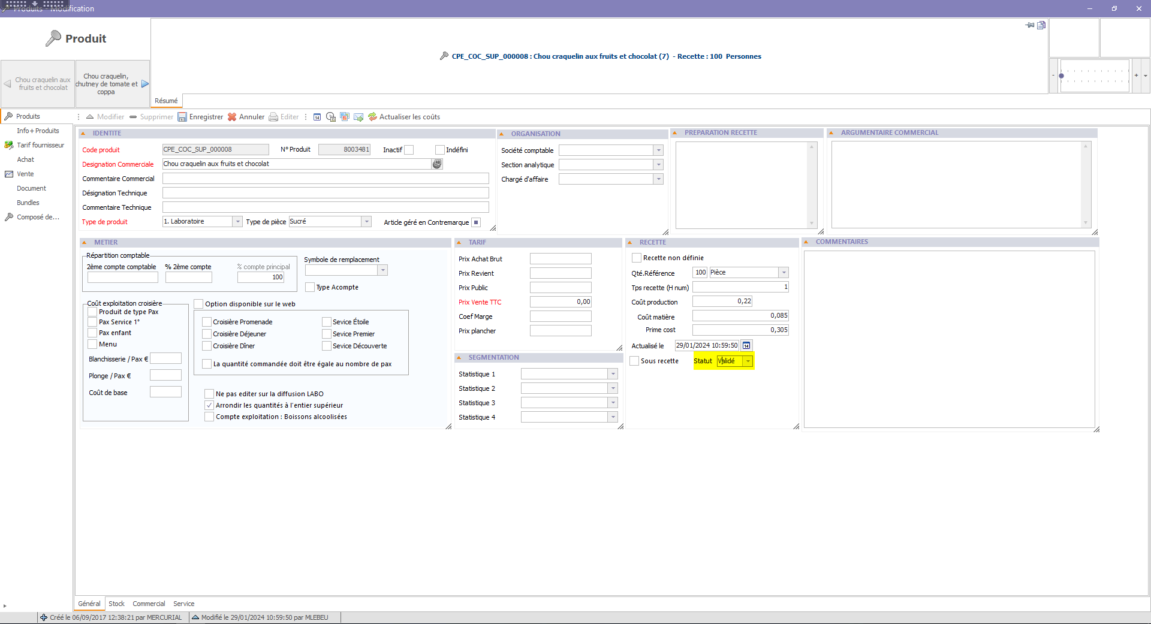This screenshot has width=1151, height=624.
Task: Click the icon beside Designation Commerciale field
Action: pyautogui.click(x=437, y=164)
